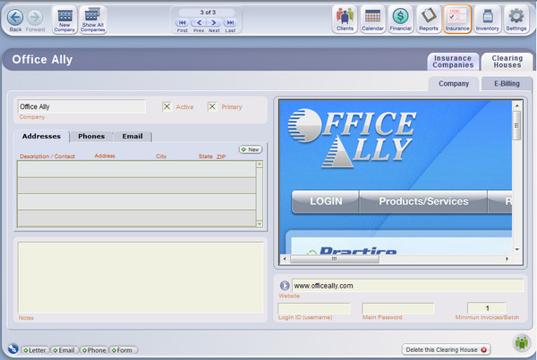Click web preview scroll left arrow
The image size is (537, 360).
tap(285, 259)
